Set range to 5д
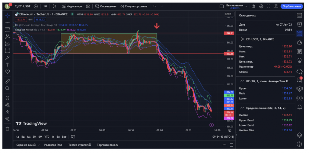This screenshot has height=153, width=309. pyautogui.click(x=23, y=137)
